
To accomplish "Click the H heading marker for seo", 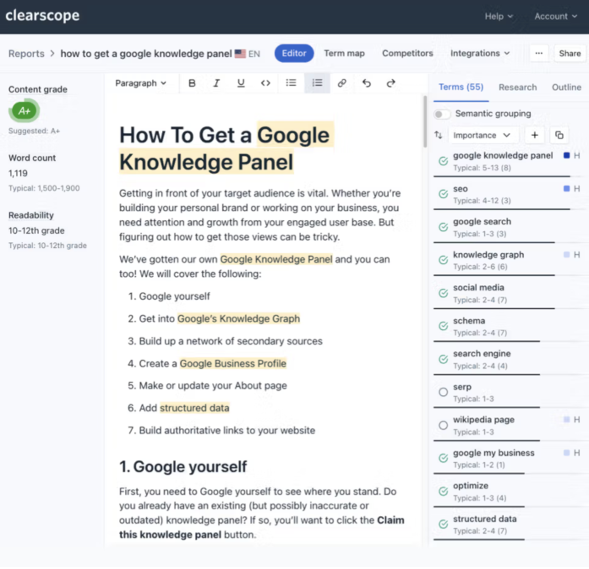I will tap(577, 189).
